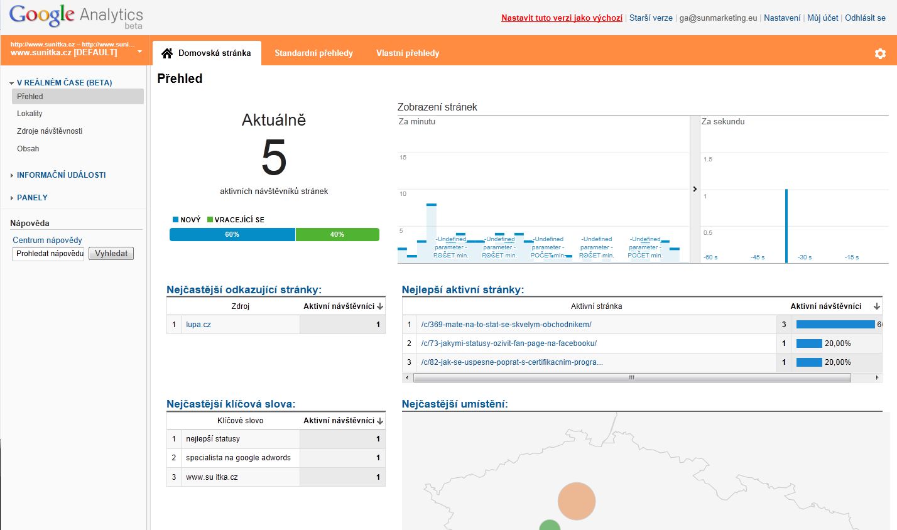Click orange location bubble on map
This screenshot has height=530, width=897.
(576, 501)
